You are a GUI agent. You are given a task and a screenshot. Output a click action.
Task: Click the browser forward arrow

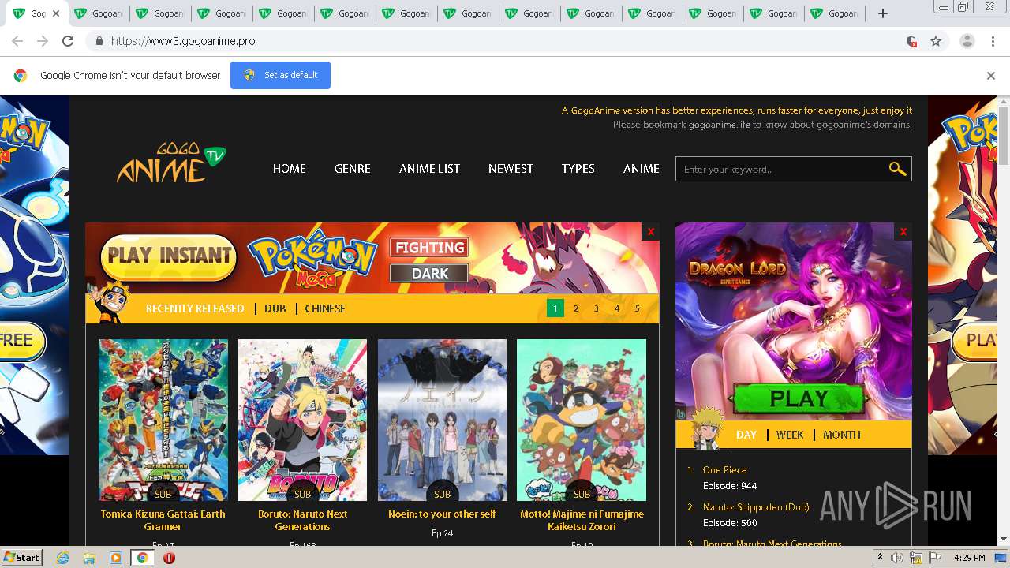point(43,41)
